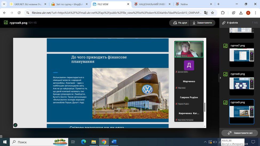Image resolution: width=260 pixels, height=146 pixels.
Task: Select the гурток8.png thumbnail
Action: tap(242, 83)
